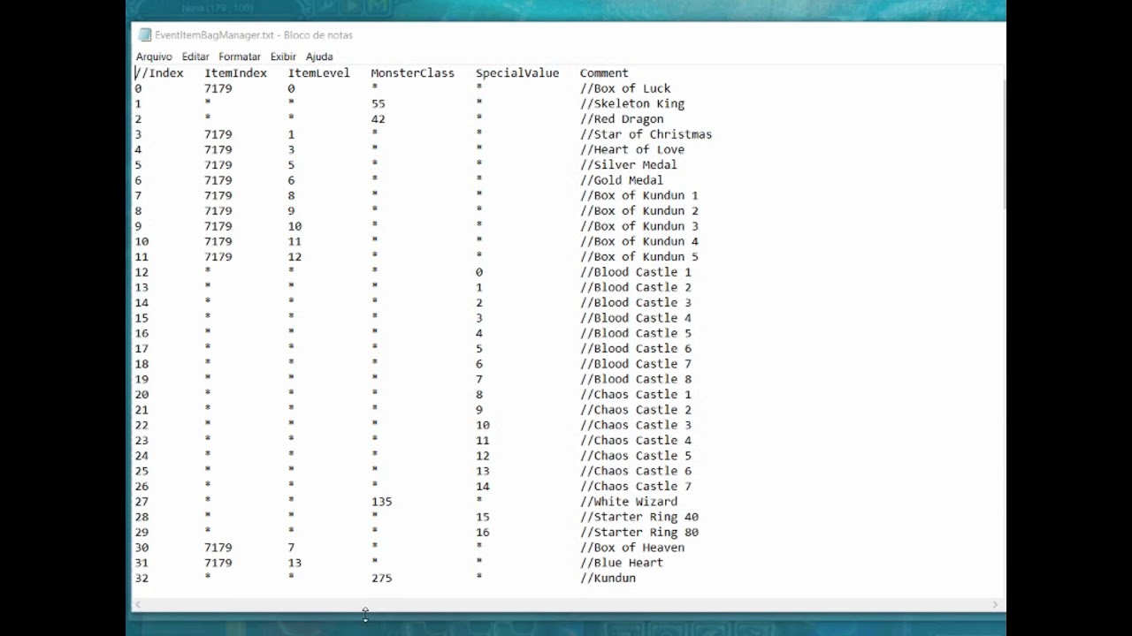Open the Arquivo menu
Screen dimensions: 1132x636
tap(154, 57)
